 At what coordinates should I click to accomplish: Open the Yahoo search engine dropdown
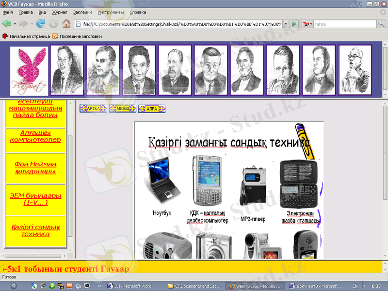(307, 23)
